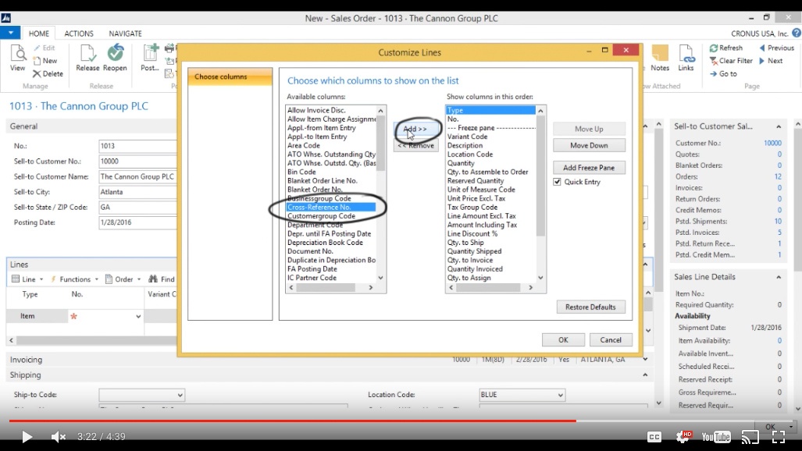The width and height of the screenshot is (802, 451).
Task: Select Type in Show columns list
Action: (490, 111)
